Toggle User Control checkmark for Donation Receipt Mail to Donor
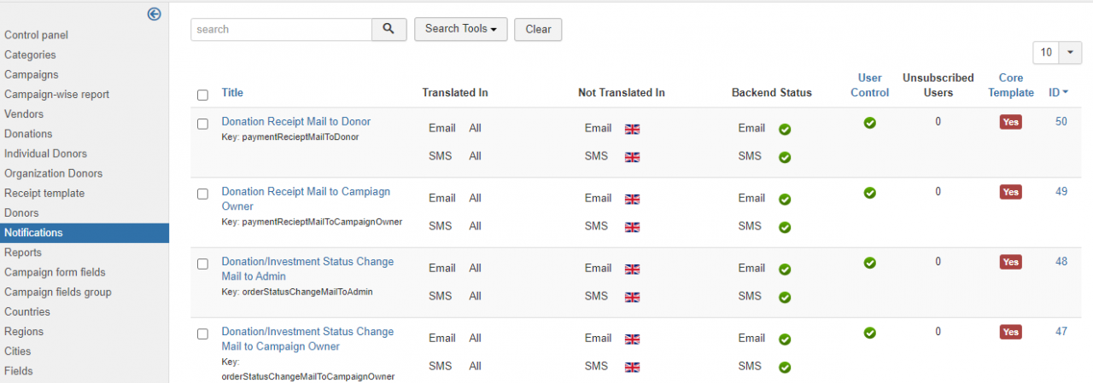1093x383 pixels. 869,123
